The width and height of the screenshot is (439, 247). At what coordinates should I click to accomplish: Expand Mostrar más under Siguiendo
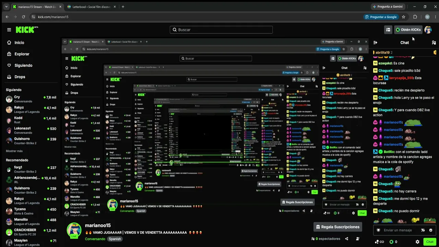(x=14, y=151)
